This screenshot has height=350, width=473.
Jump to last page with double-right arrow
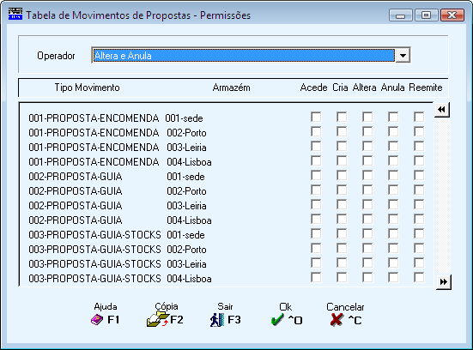point(444,282)
